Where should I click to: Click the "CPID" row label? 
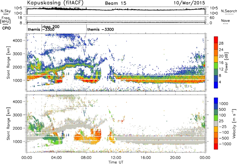[x=7, y=28]
